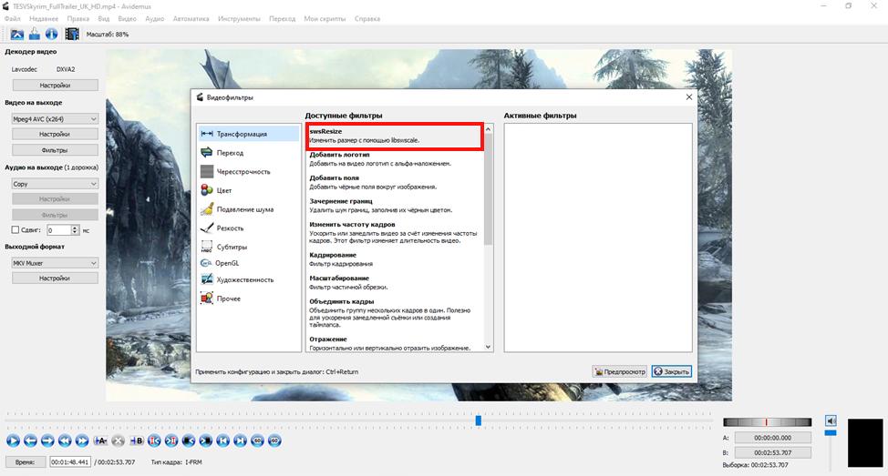Image resolution: width=888 pixels, height=476 pixels.
Task: Click Фильтры under Видео на выходе
Action: click(55, 150)
